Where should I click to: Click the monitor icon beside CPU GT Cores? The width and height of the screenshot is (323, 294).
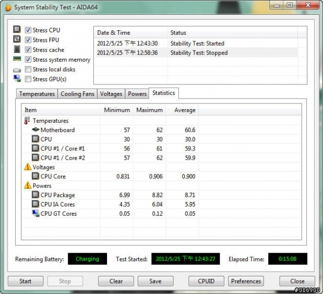click(x=36, y=213)
